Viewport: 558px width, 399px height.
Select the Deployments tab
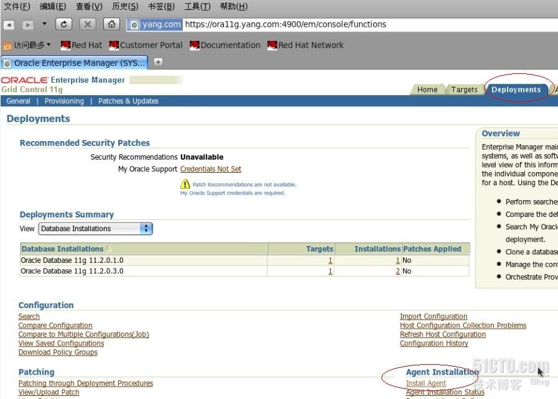(516, 89)
